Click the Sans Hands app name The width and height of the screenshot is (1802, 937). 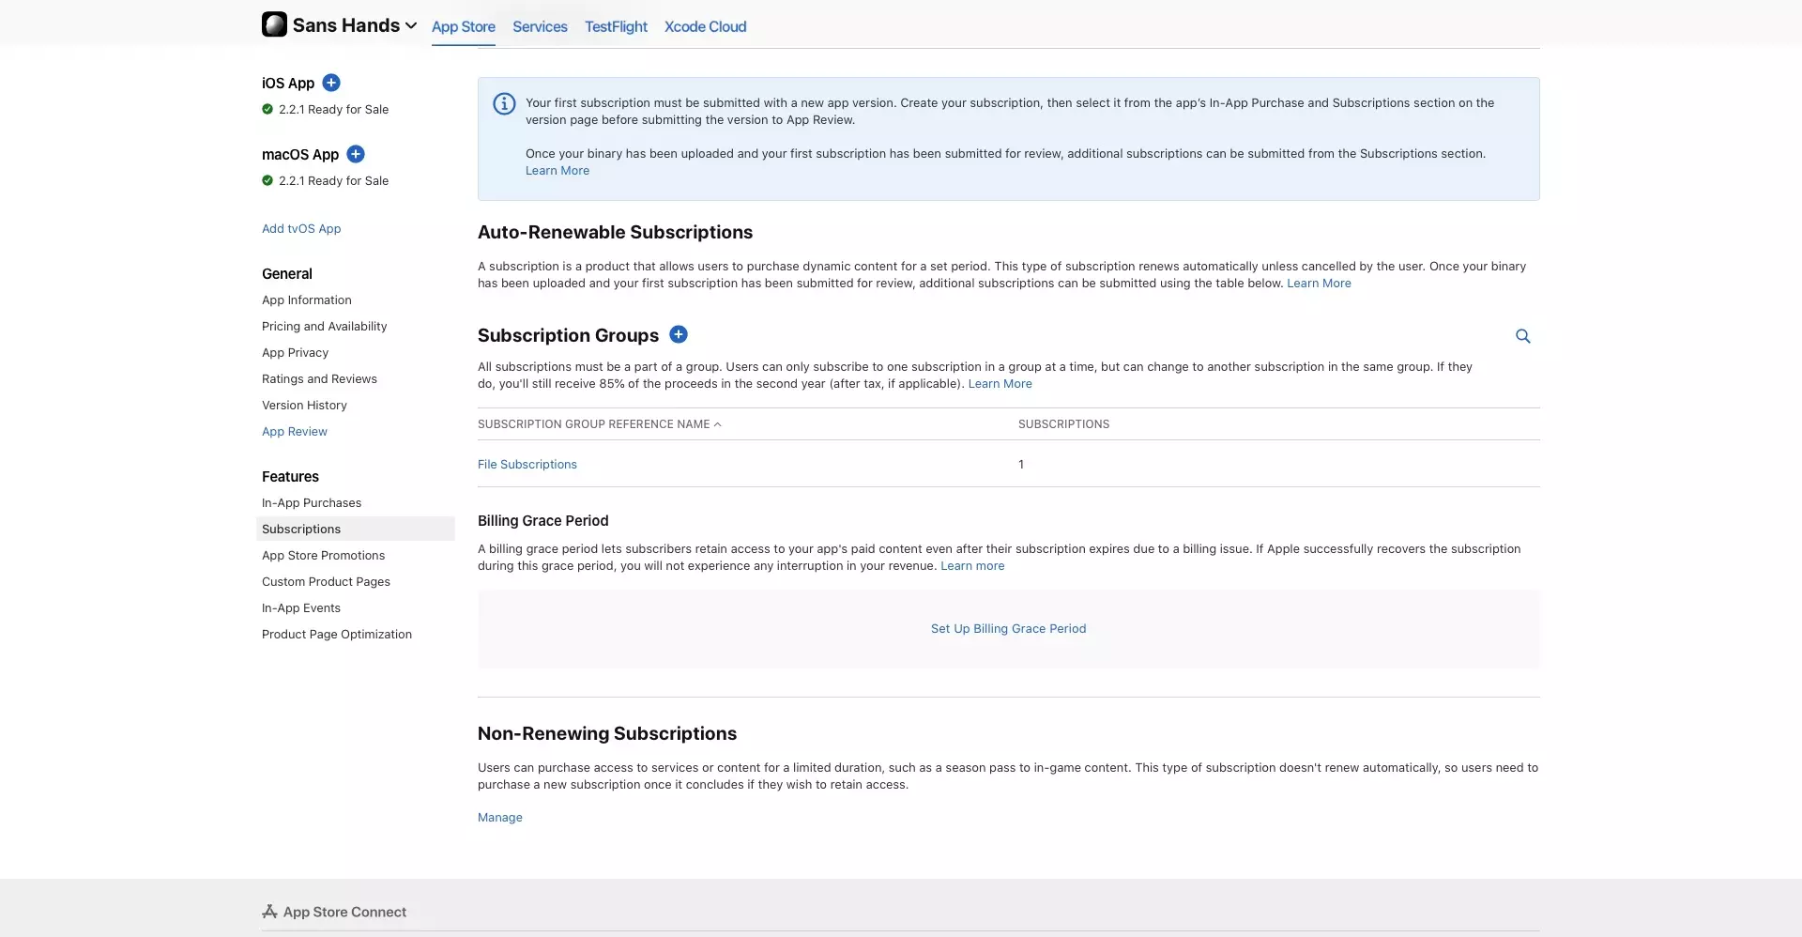pos(346,25)
